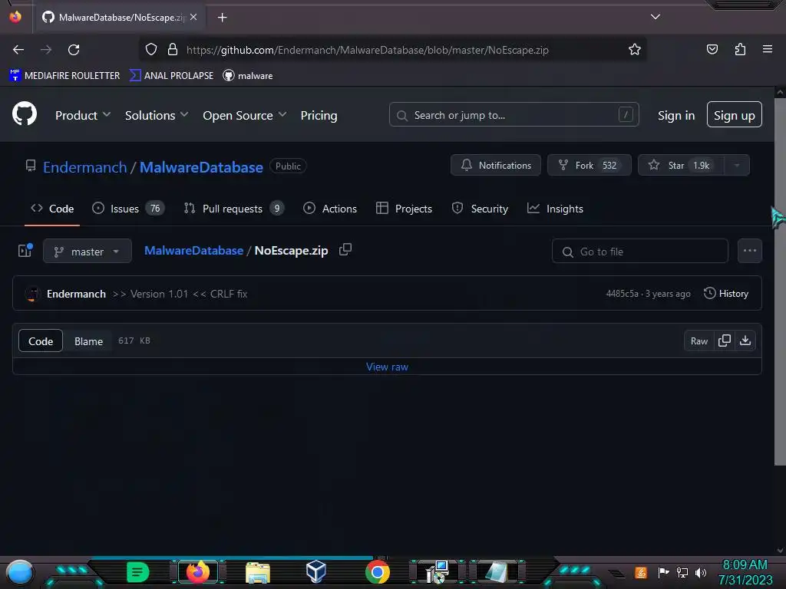Screen dimensions: 786x589
Task: Click the volume speaker tray icon
Action: point(701,572)
